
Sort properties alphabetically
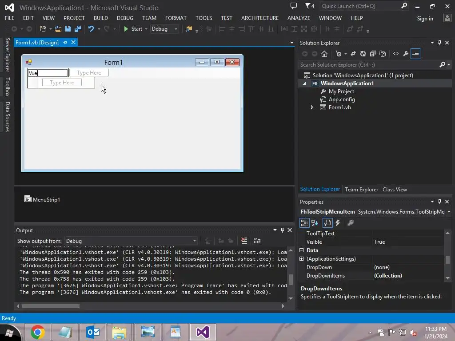click(x=315, y=223)
